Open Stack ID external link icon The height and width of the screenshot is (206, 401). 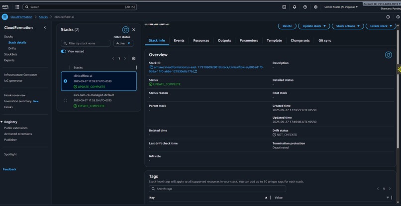click(x=195, y=71)
